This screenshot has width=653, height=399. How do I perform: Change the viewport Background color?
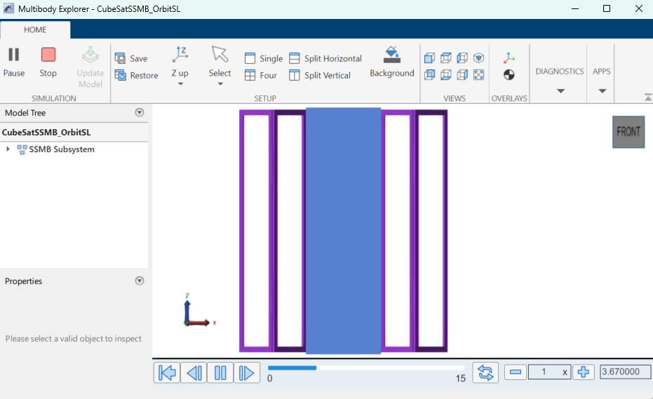coord(392,62)
